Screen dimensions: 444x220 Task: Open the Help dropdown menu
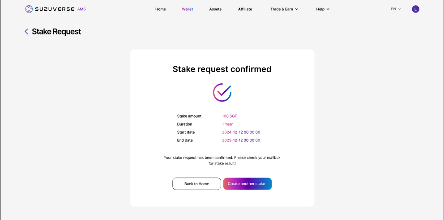(x=323, y=9)
